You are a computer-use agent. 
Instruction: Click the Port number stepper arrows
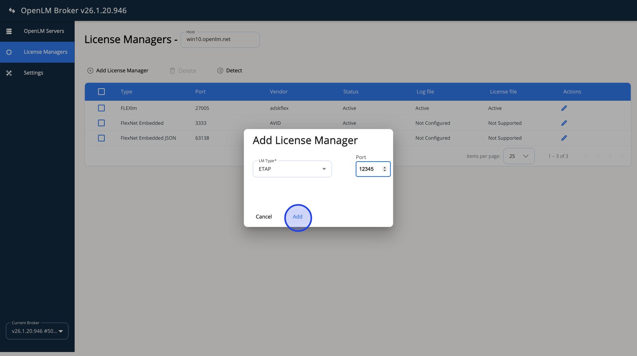point(385,169)
